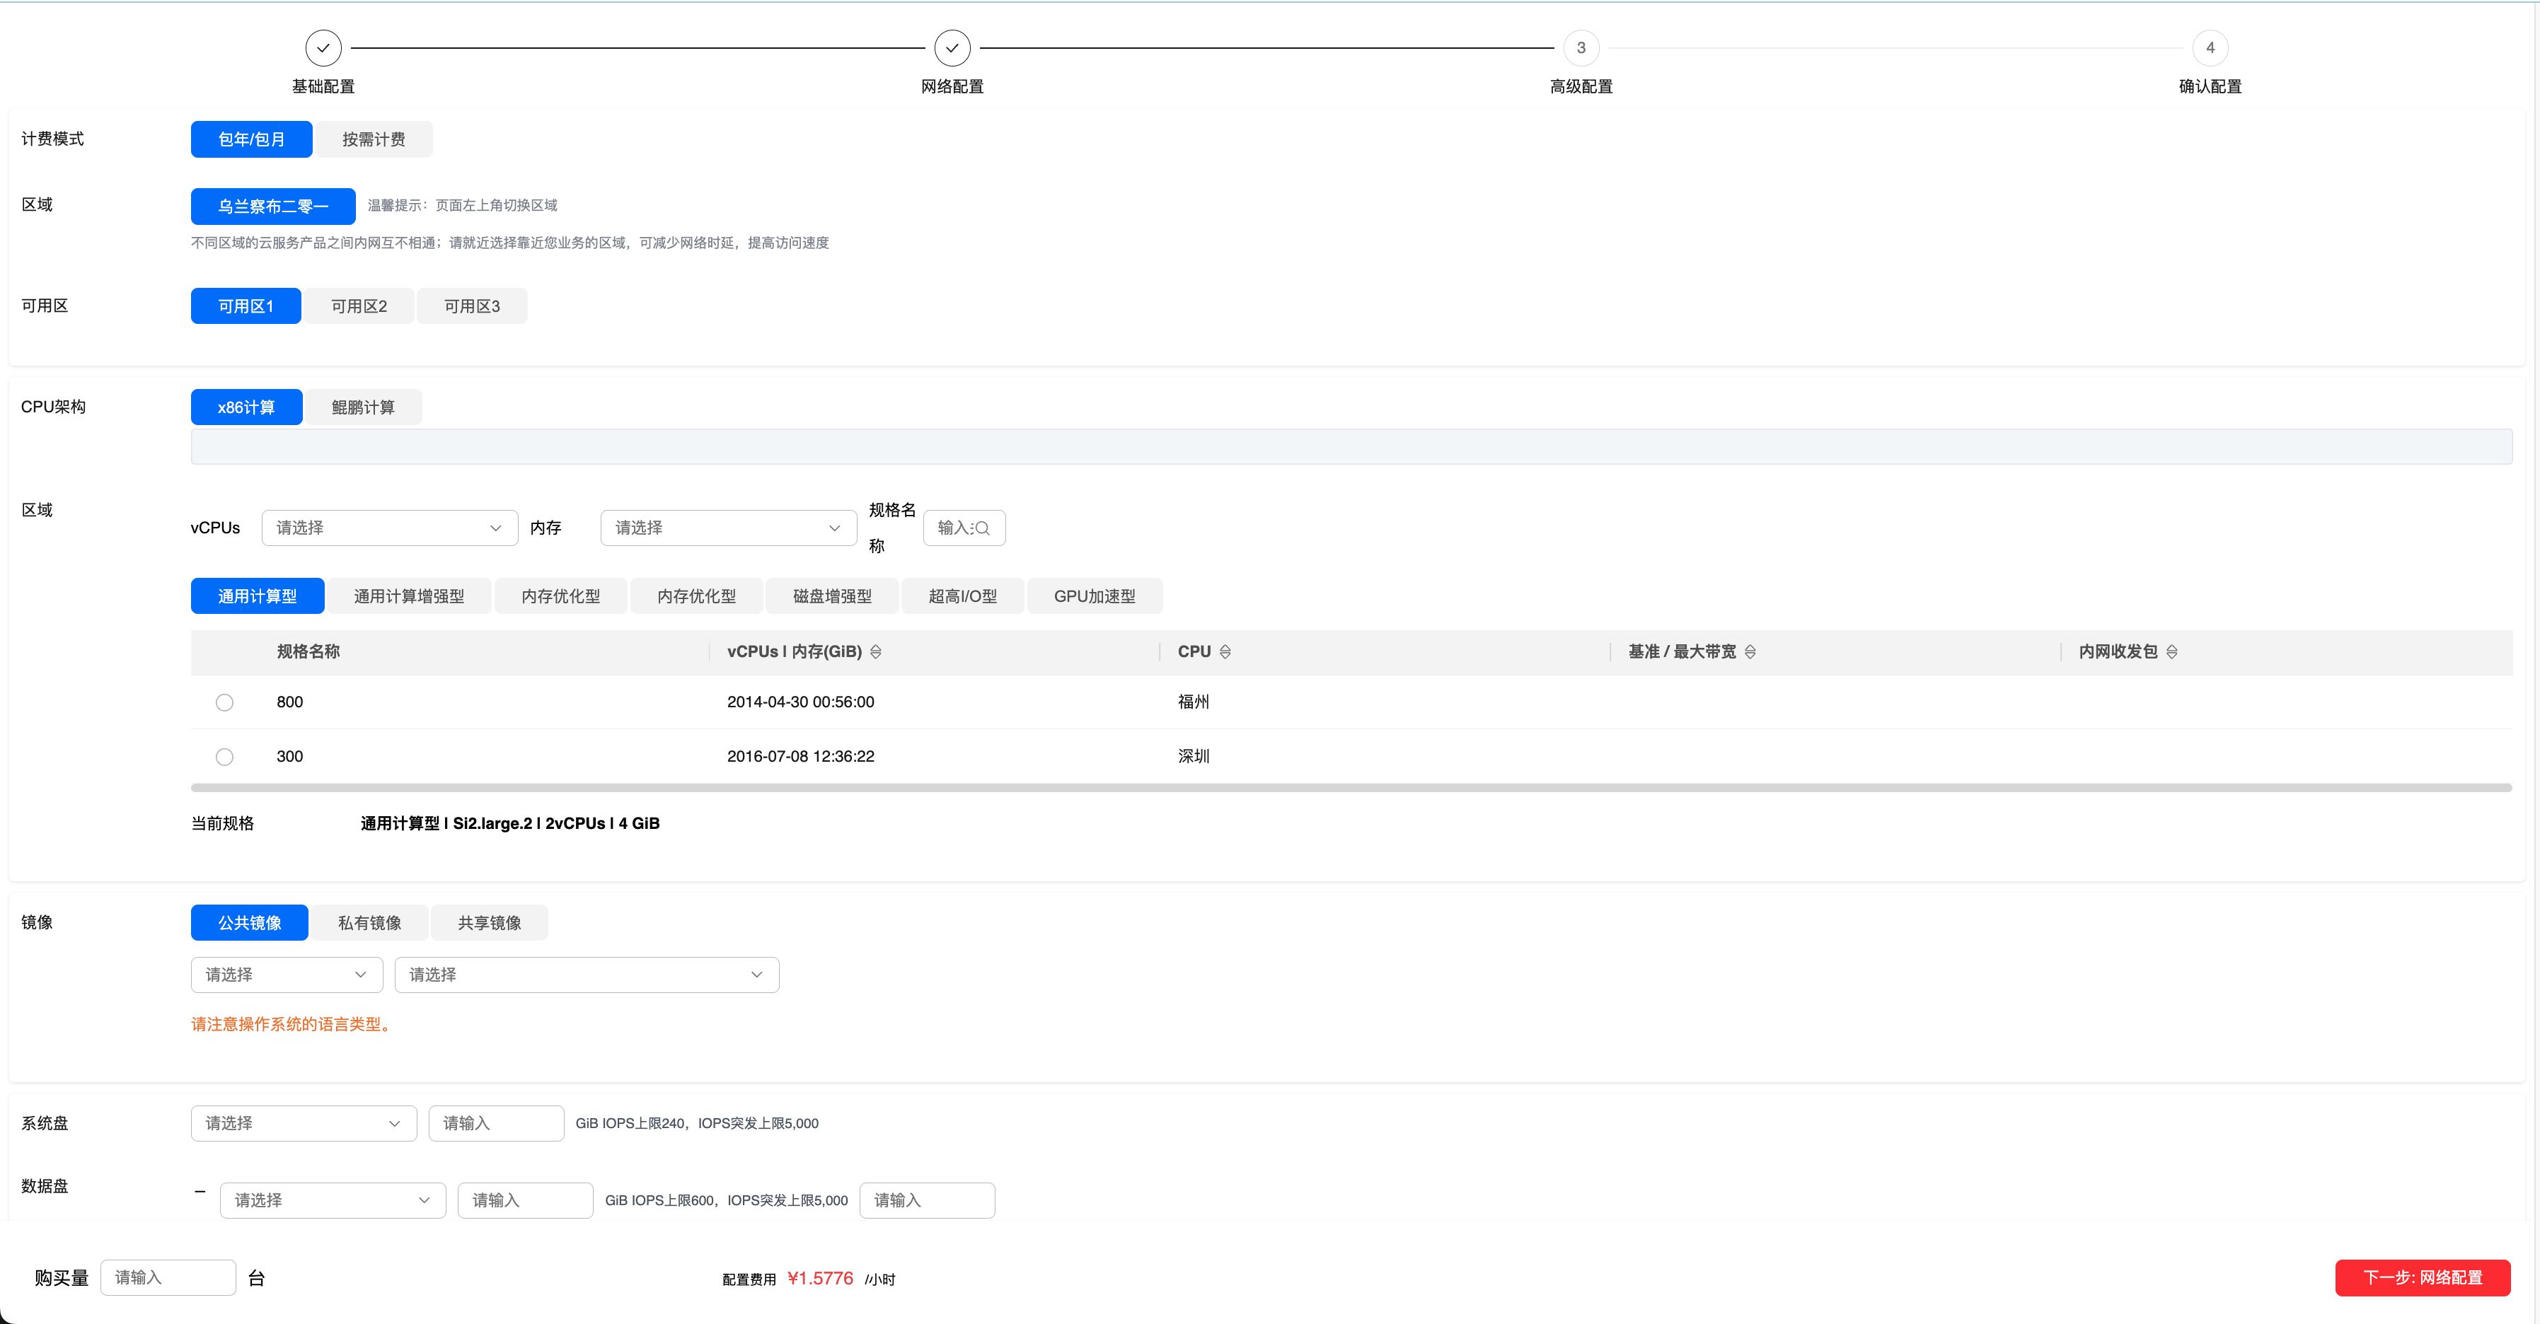Select the 私有镜像 image tab
Viewport: 2540px width, 1324px height.
(369, 923)
